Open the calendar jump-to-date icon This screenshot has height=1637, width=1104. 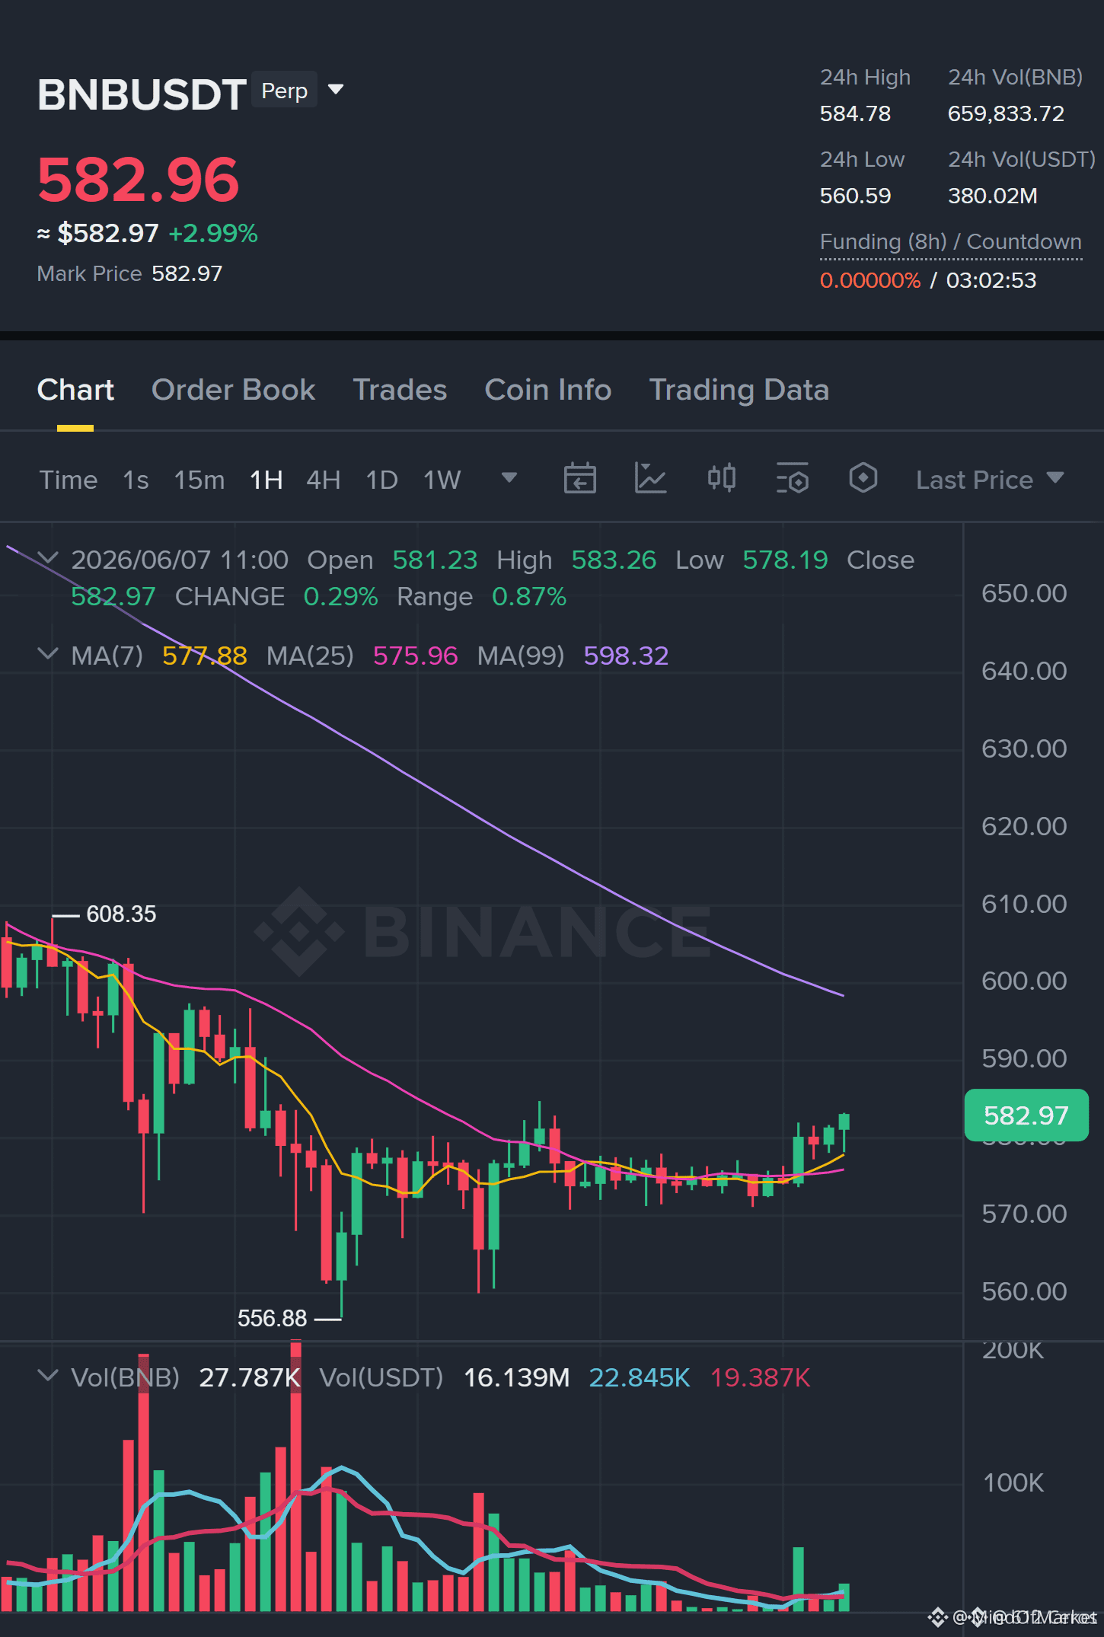(x=579, y=479)
